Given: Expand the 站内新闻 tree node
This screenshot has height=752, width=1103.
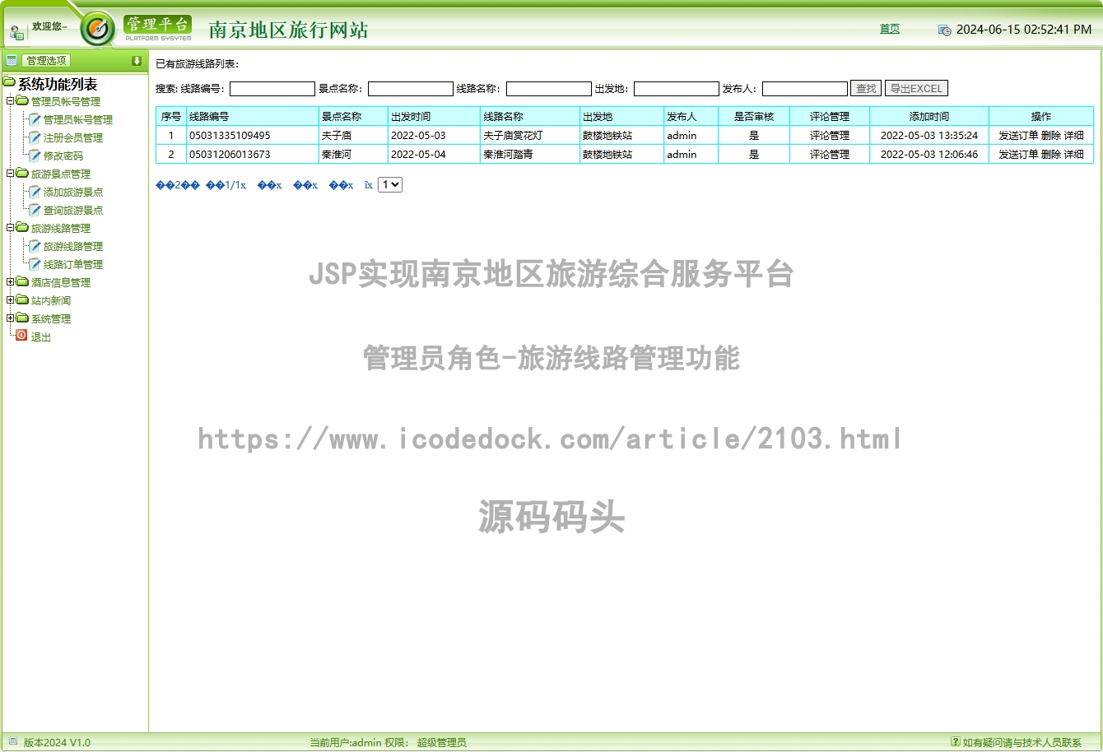Looking at the screenshot, I should click(10, 300).
